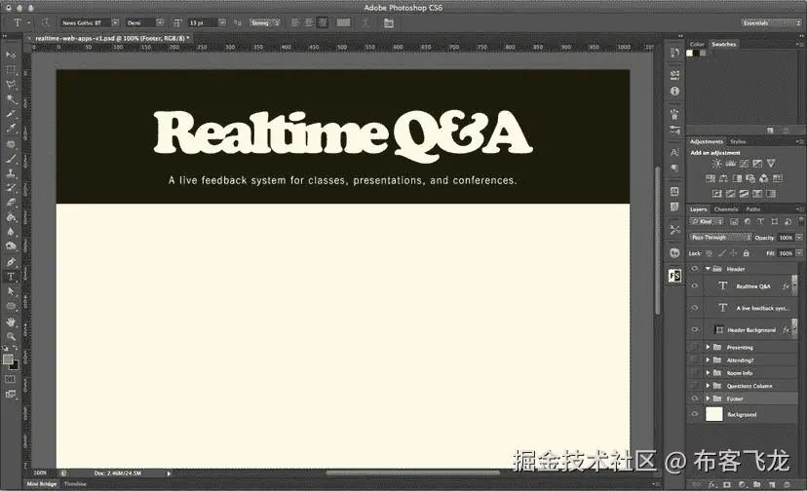The width and height of the screenshot is (807, 491).
Task: Add a Levels adjustment
Action: pos(730,164)
